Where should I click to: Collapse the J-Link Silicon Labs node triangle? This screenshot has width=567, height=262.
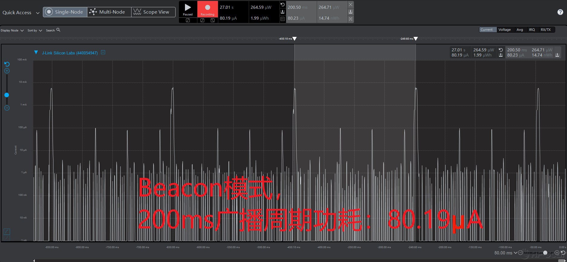(x=36, y=52)
